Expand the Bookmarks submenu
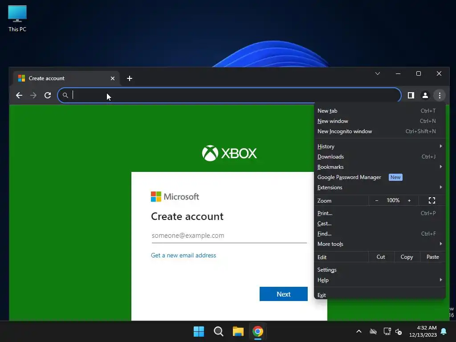 (380, 167)
